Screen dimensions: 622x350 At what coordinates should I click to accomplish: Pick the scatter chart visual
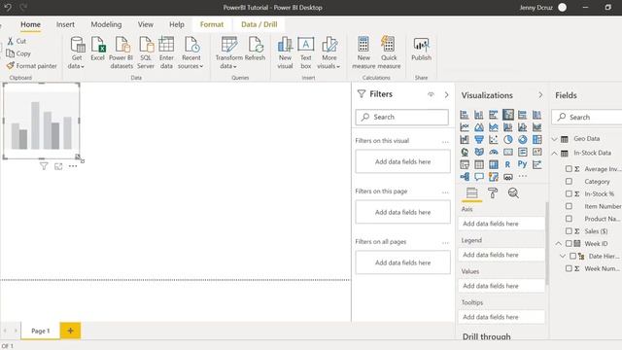[494, 140]
